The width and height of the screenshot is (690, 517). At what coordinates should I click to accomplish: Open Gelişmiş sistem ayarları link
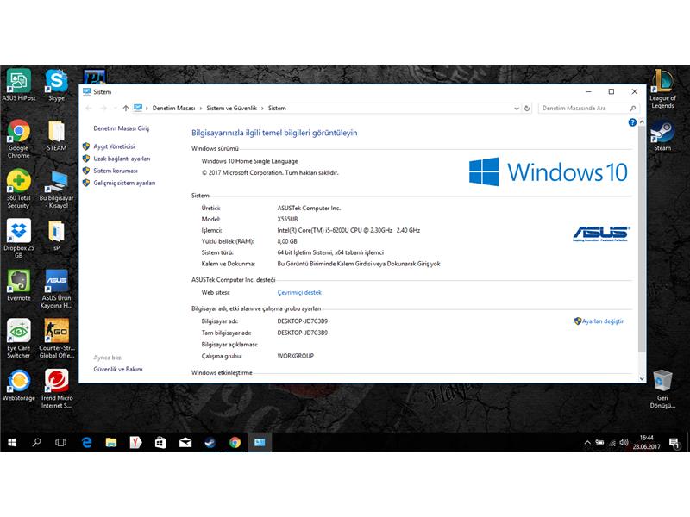tap(124, 183)
